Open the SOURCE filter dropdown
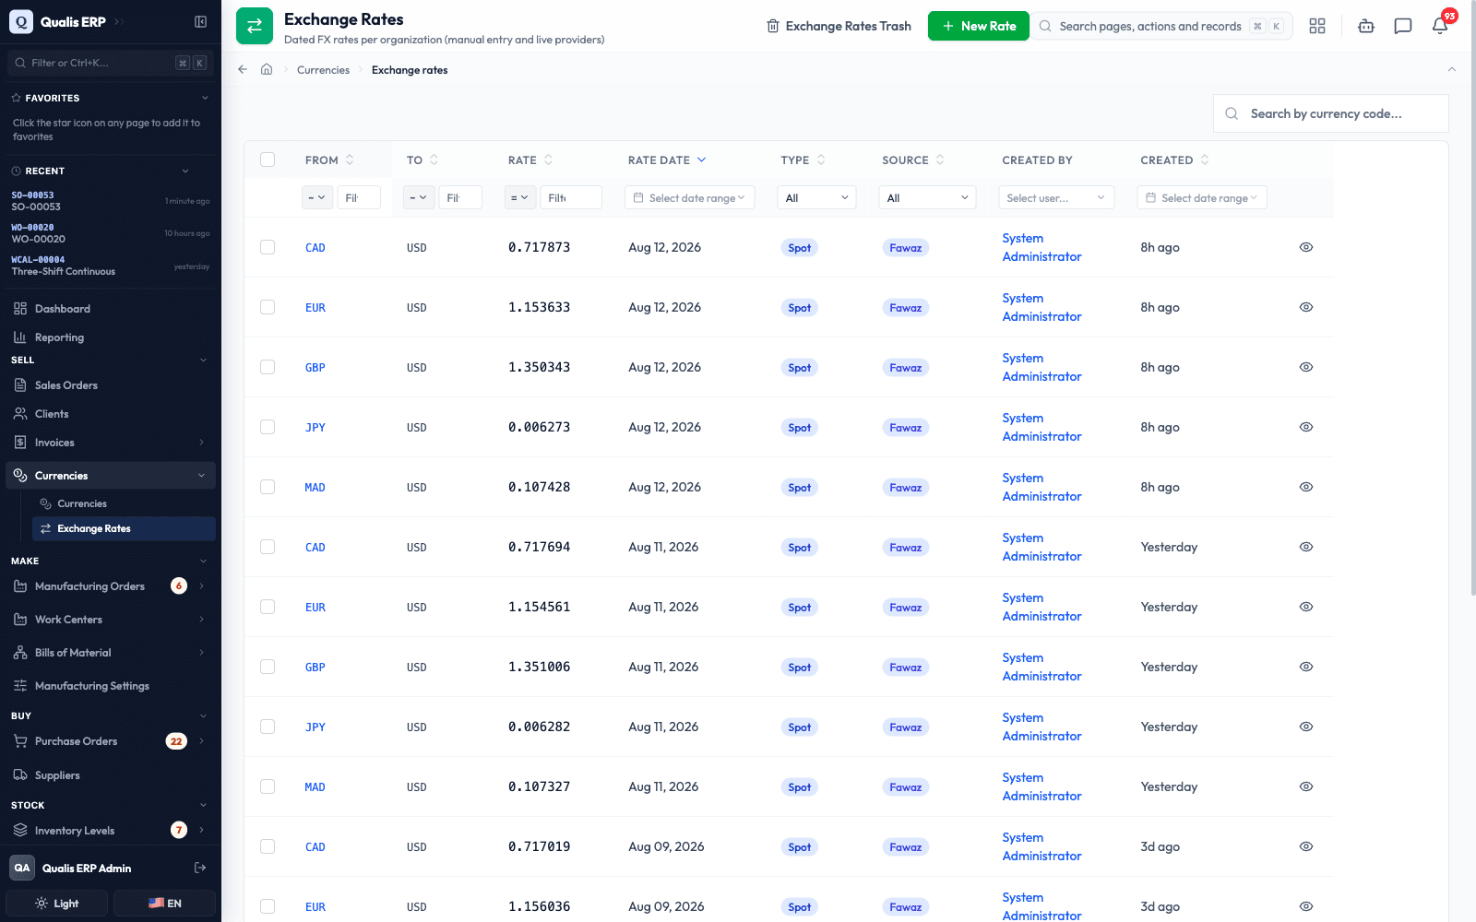Screen dimensions: 1476x922 pos(927,197)
